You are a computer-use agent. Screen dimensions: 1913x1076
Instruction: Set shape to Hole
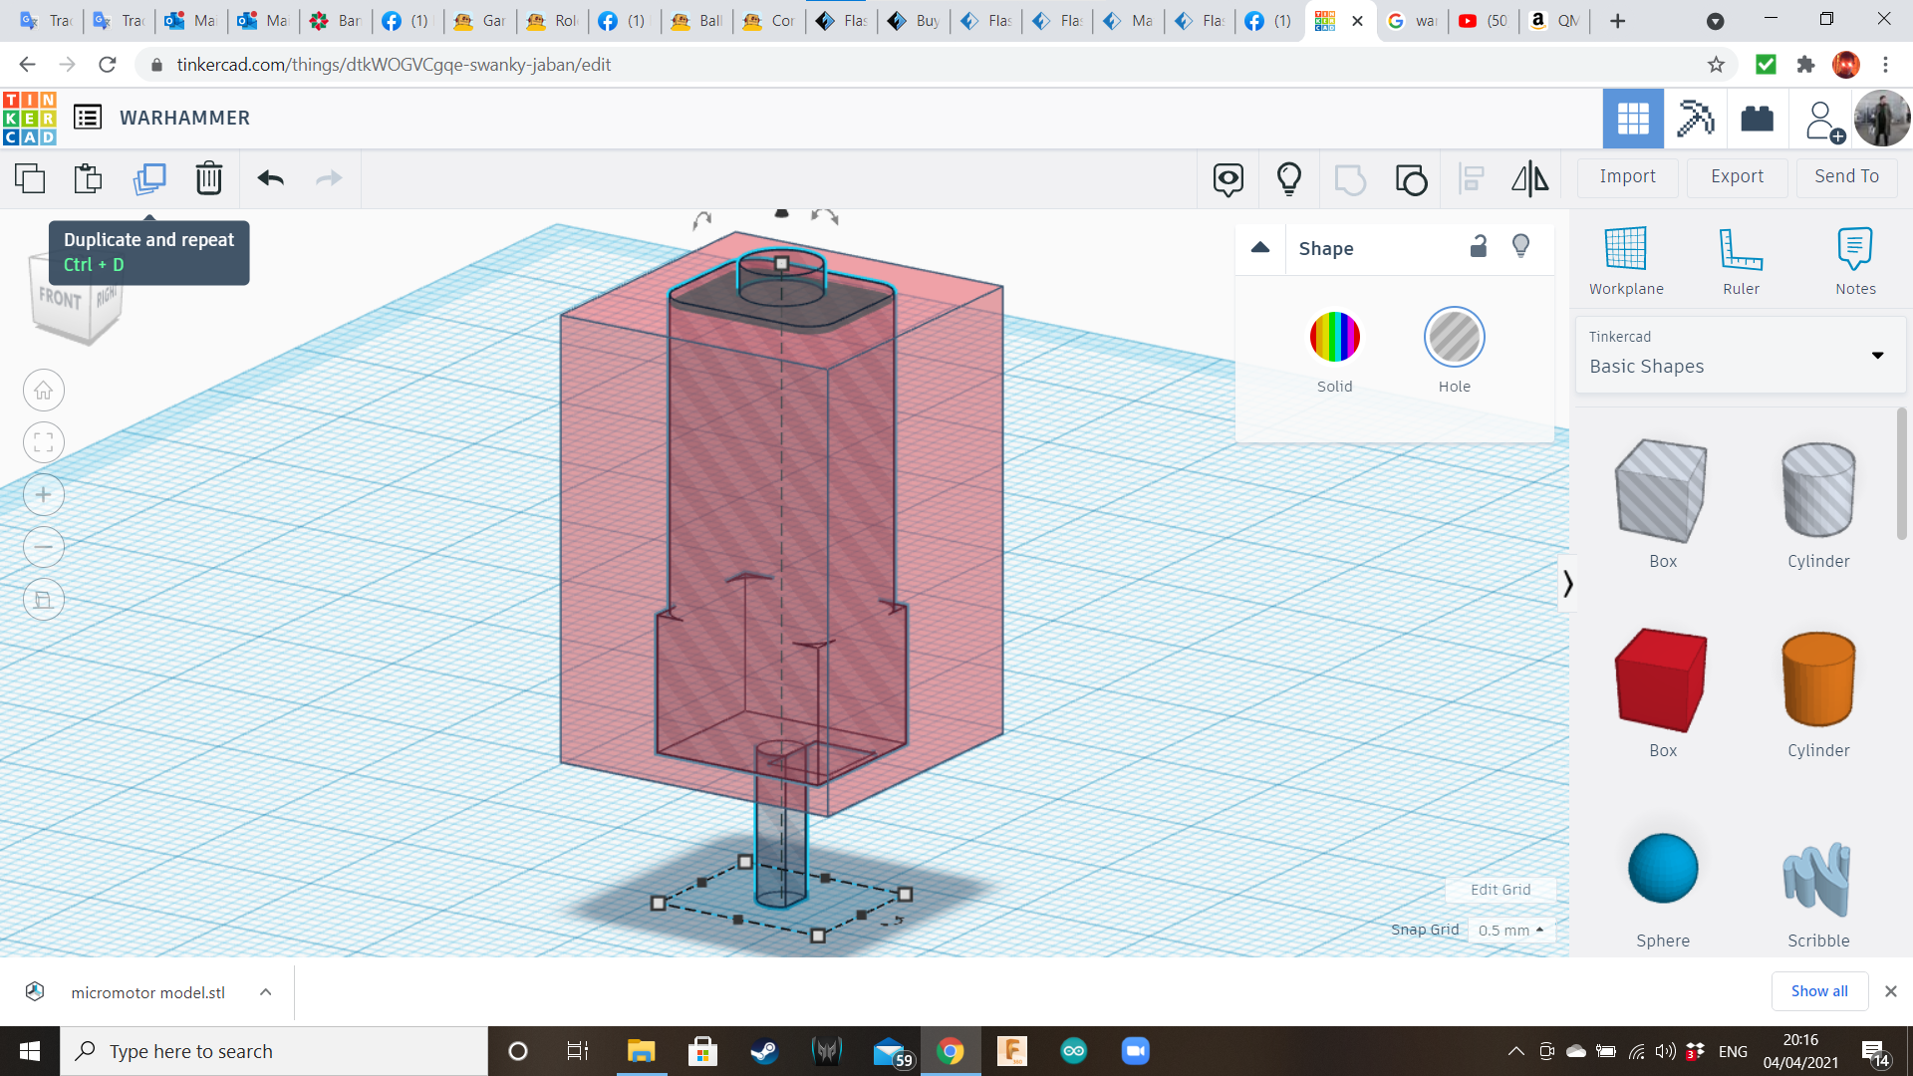pyautogui.click(x=1454, y=338)
